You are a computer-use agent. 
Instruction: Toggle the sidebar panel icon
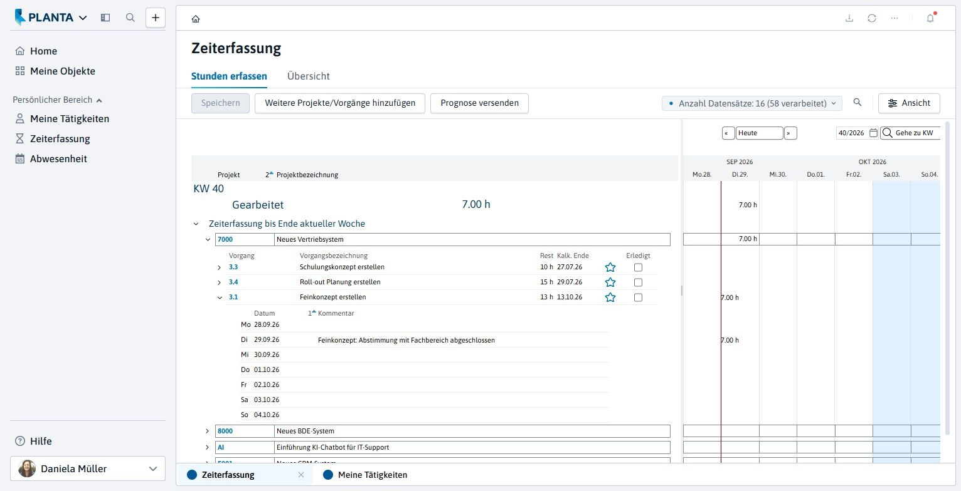click(105, 18)
